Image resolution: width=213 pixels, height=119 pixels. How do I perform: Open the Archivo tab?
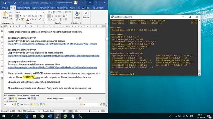(x=5, y=8)
